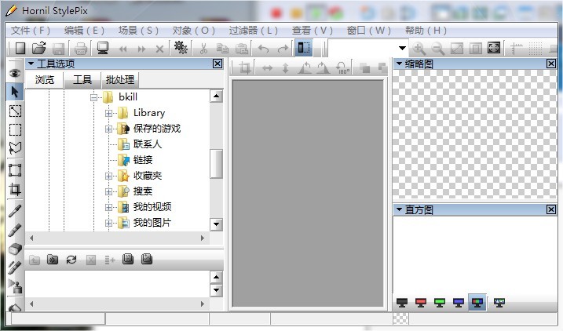
Task: Collapse the bkill folder node
Action: pos(93,97)
